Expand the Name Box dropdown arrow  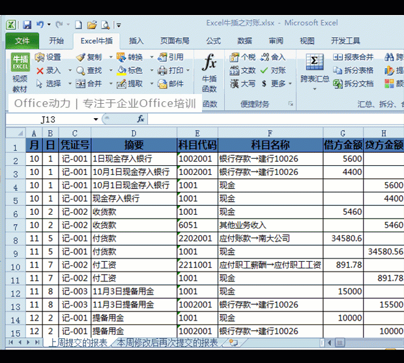click(96, 119)
